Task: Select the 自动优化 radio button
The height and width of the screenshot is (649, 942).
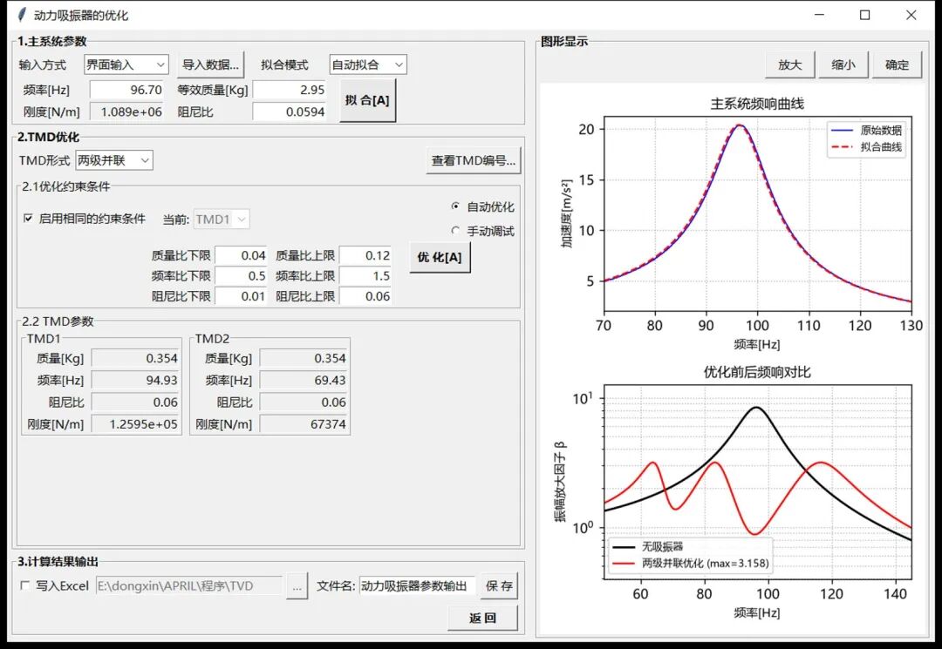Action: [x=454, y=206]
